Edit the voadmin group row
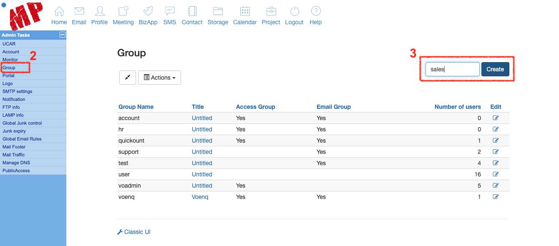The height and width of the screenshot is (246, 559). click(496, 186)
